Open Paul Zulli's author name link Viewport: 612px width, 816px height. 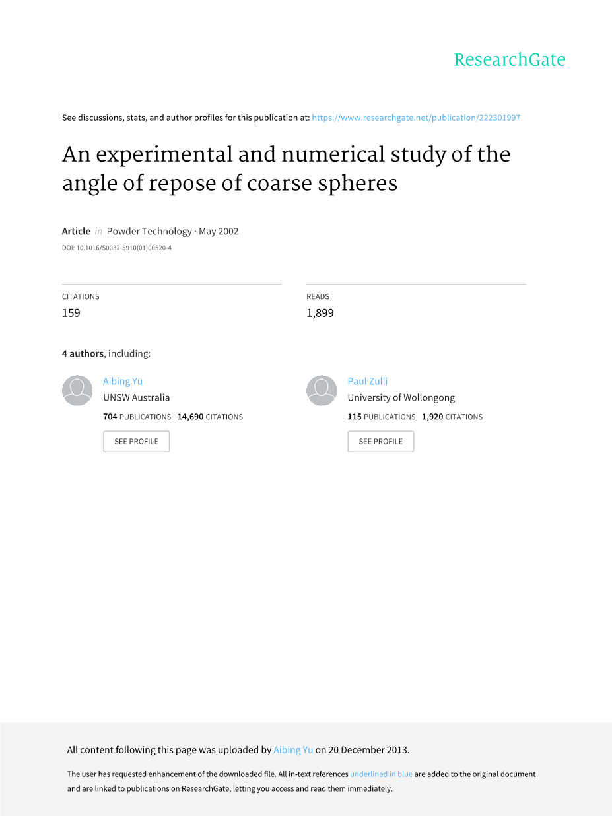tap(368, 381)
